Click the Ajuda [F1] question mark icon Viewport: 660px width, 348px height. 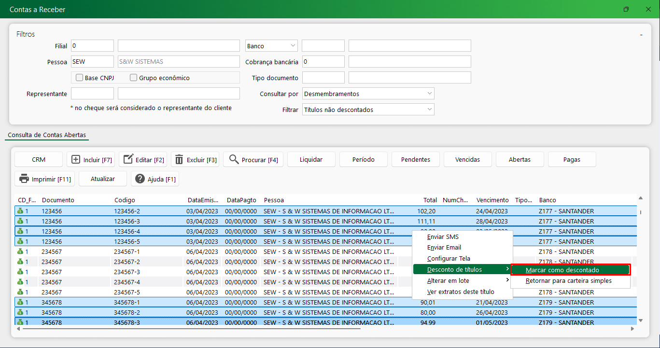tap(140, 179)
